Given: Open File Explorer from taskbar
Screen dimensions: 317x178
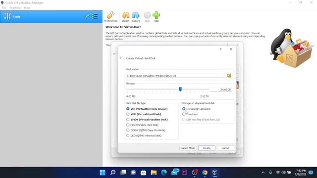Looking at the screenshot, I should pyautogui.click(x=154, y=173).
